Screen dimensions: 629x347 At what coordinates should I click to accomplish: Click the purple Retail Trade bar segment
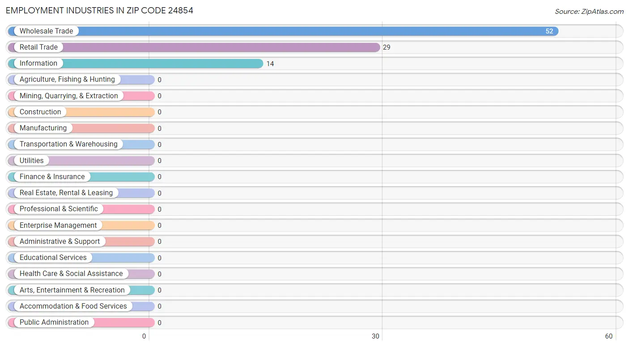[194, 47]
